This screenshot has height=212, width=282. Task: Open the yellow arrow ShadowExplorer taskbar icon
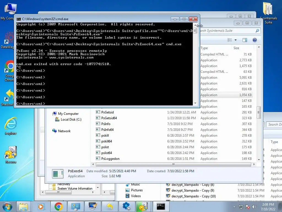click(x=110, y=206)
